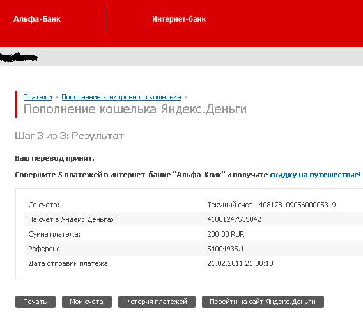
Task: Click Перейти на сайт Яндекс.Деньги button
Action: pyautogui.click(x=263, y=302)
